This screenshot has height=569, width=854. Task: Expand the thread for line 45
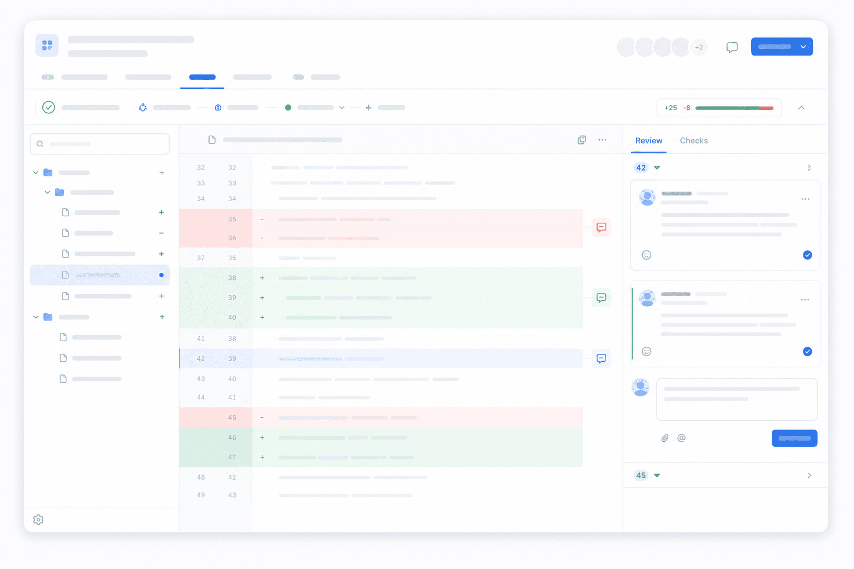(657, 476)
